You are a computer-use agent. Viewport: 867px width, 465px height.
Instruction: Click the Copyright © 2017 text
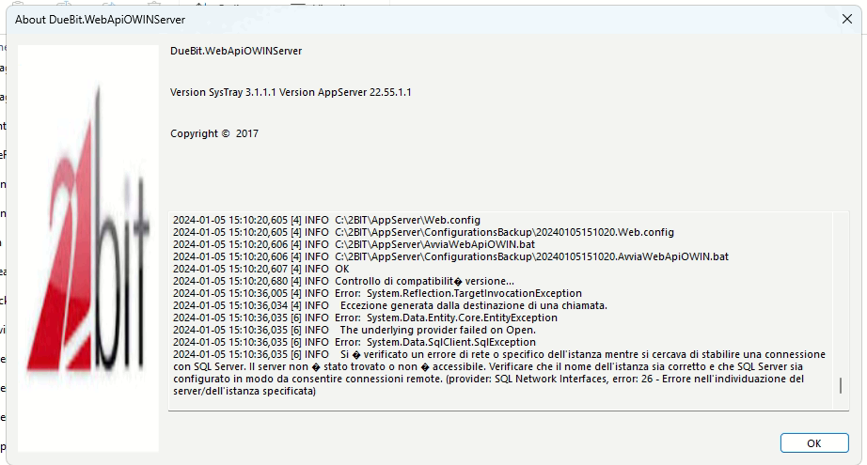214,133
